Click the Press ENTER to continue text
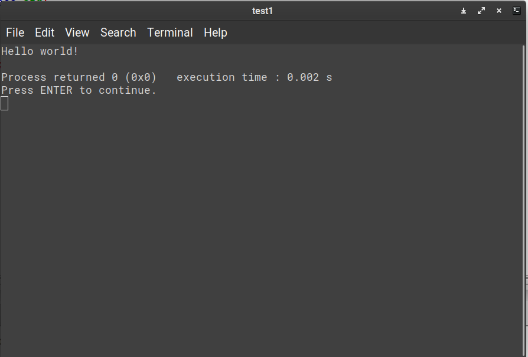Viewport: 528px width, 357px height. 78,90
